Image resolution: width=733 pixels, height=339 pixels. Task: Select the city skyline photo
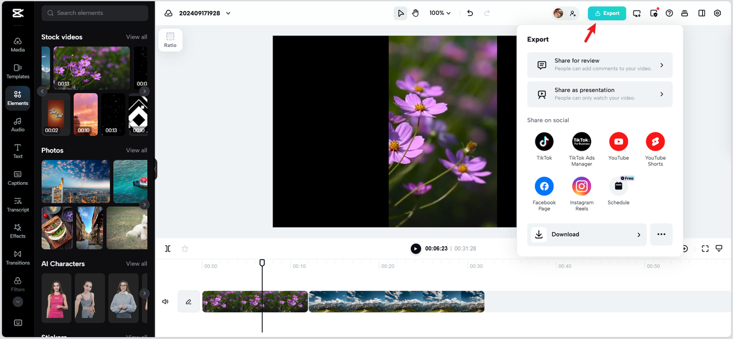coord(76,181)
